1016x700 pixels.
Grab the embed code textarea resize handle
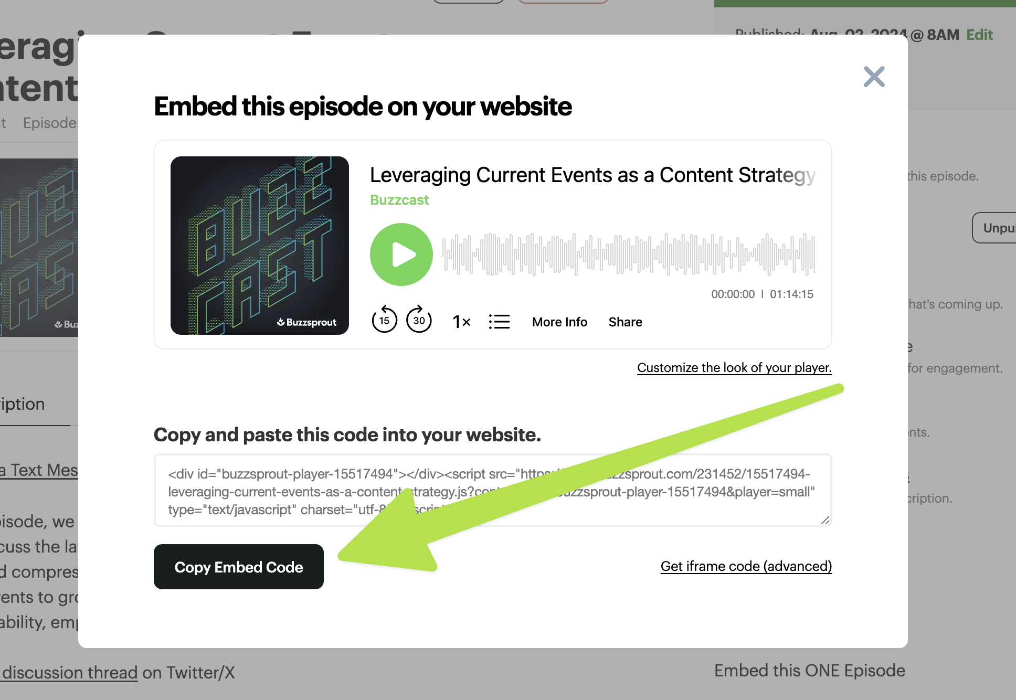pos(825,519)
